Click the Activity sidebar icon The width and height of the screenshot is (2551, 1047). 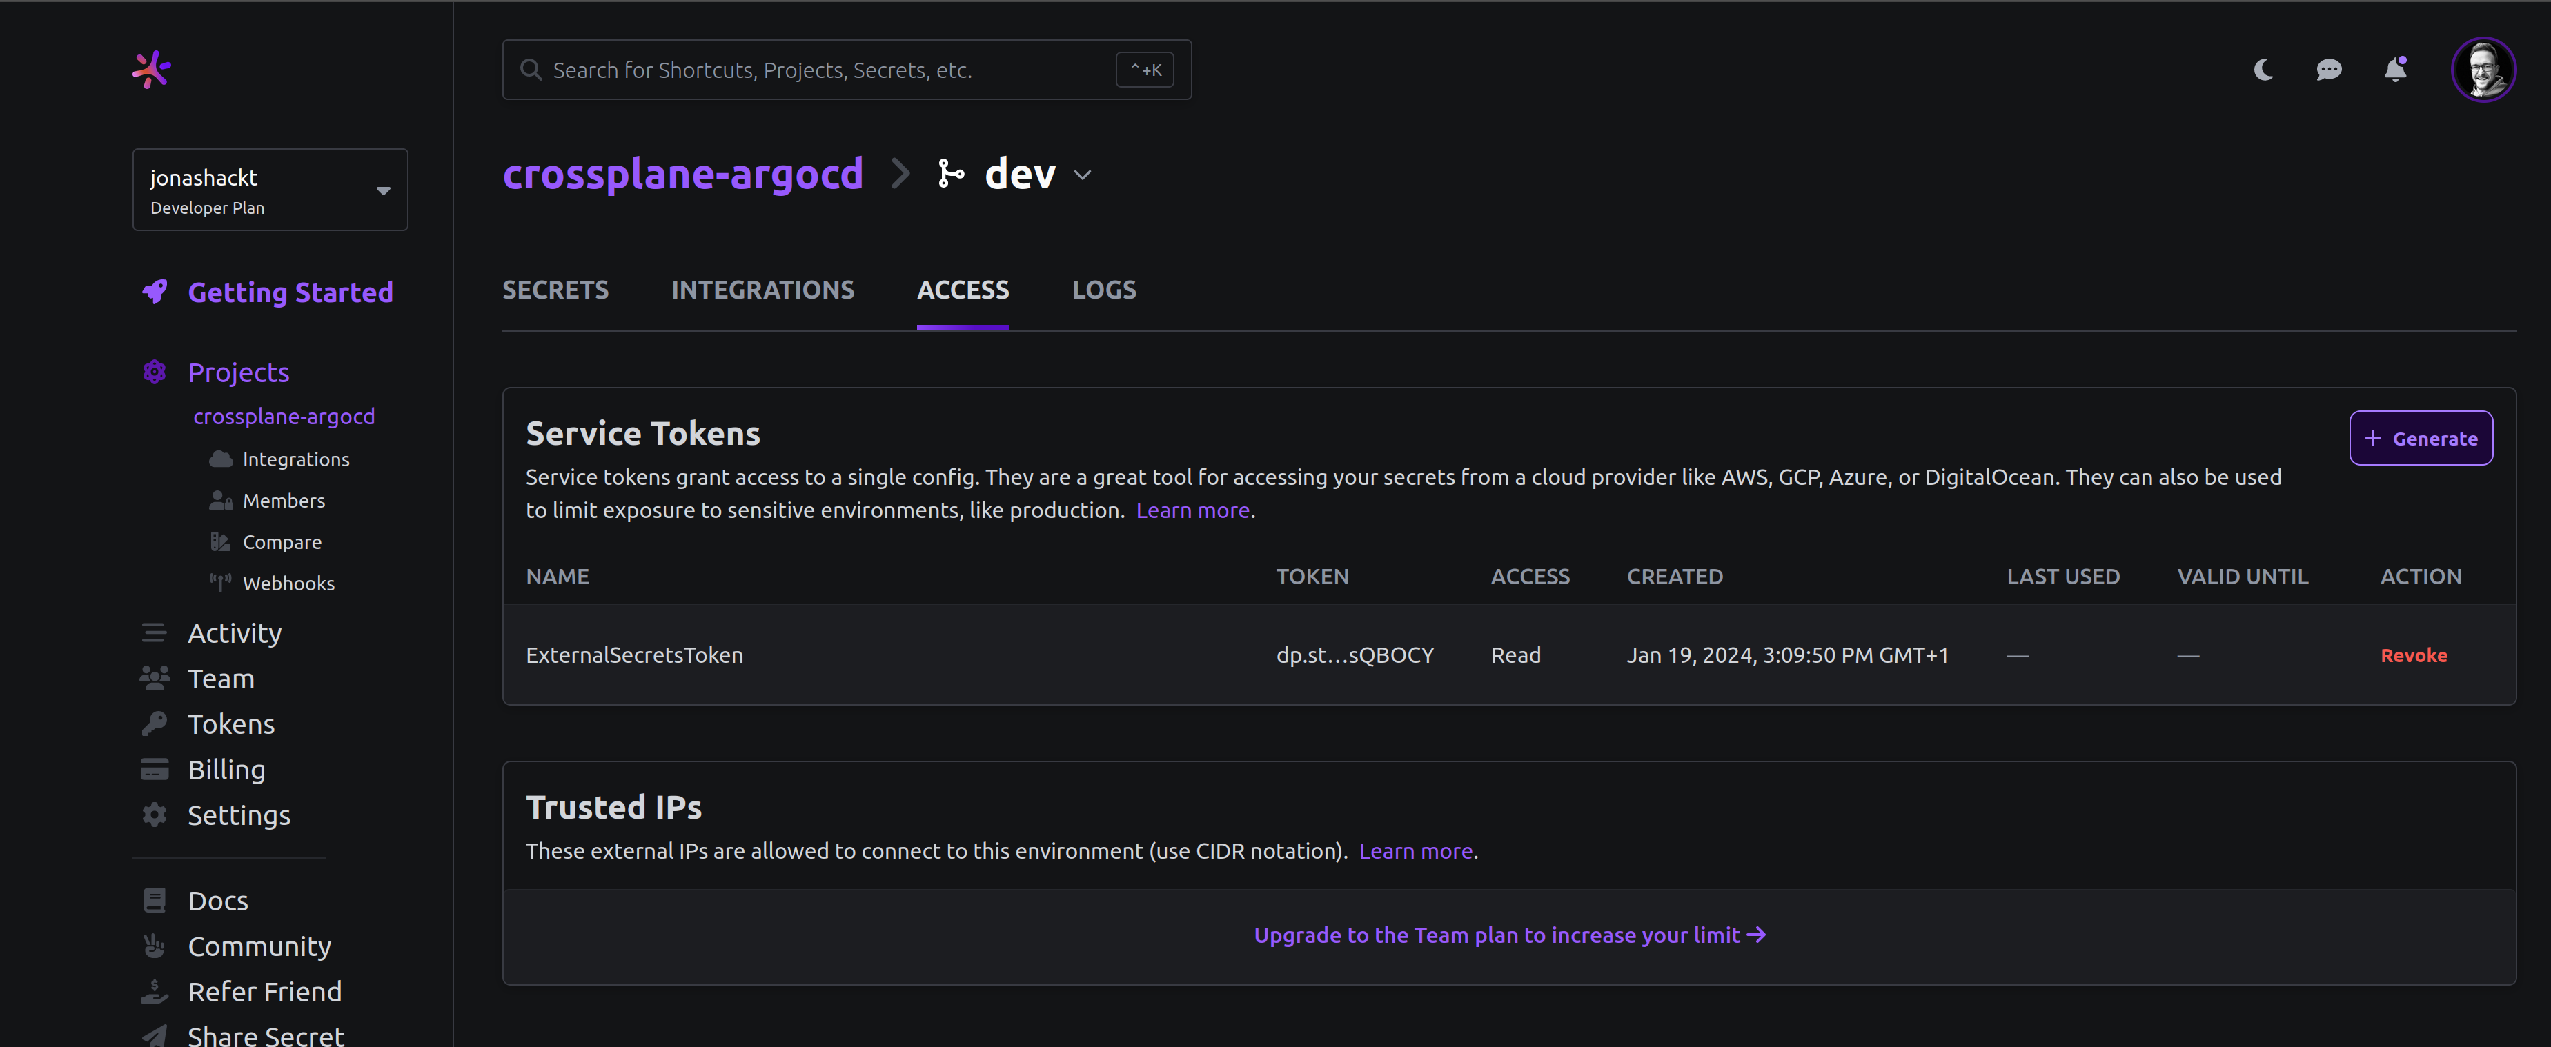click(x=153, y=631)
